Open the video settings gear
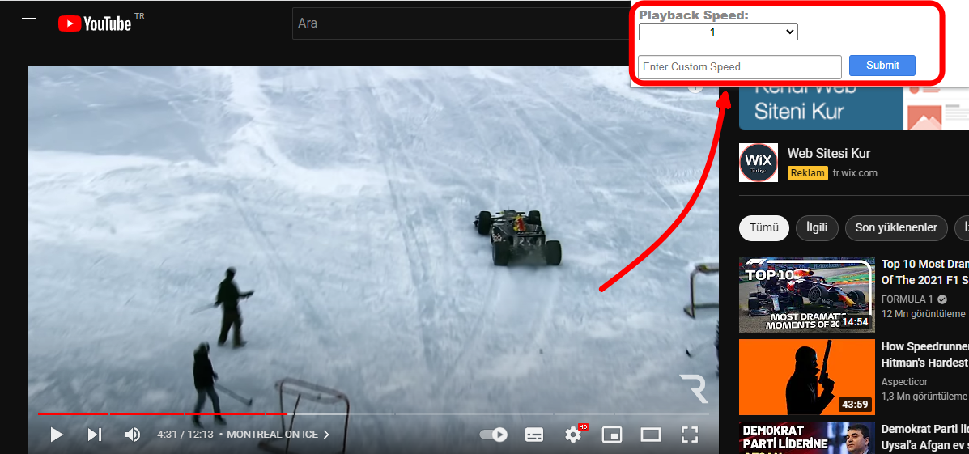Viewport: 969px width, 454px height. coord(573,435)
